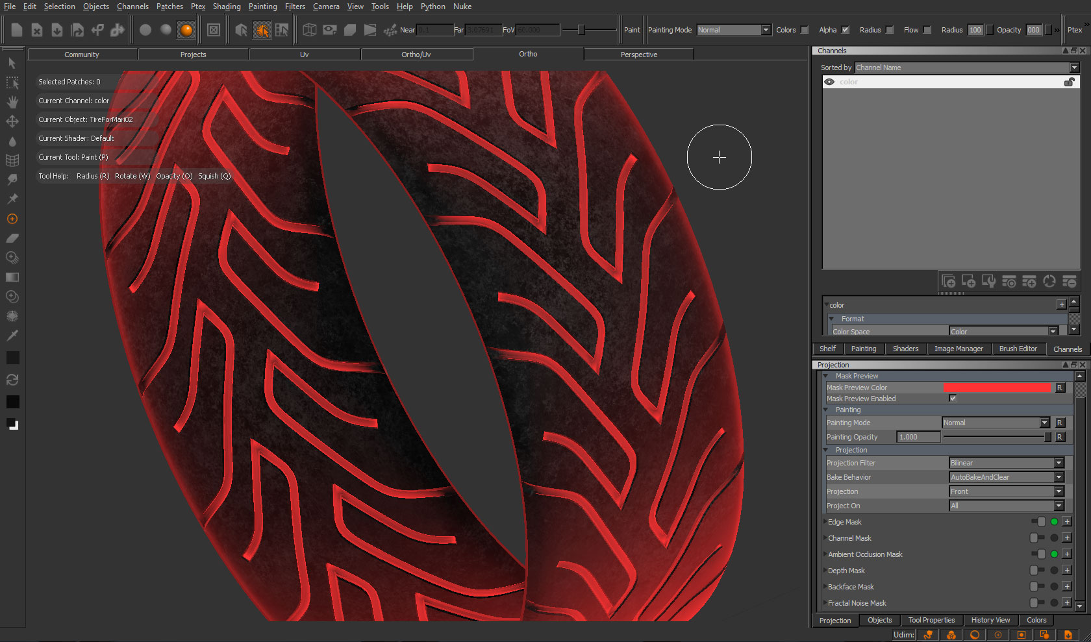Click the Painting Opacity slider
This screenshot has height=642, width=1091.
click(997, 437)
